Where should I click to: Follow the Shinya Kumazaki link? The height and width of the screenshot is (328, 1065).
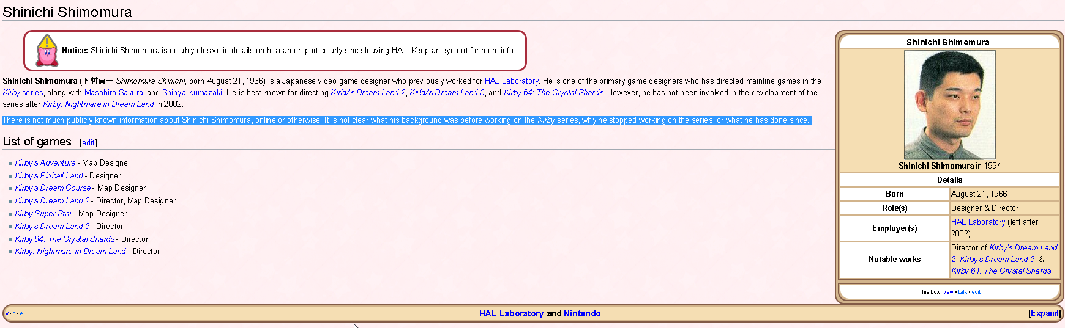(192, 92)
